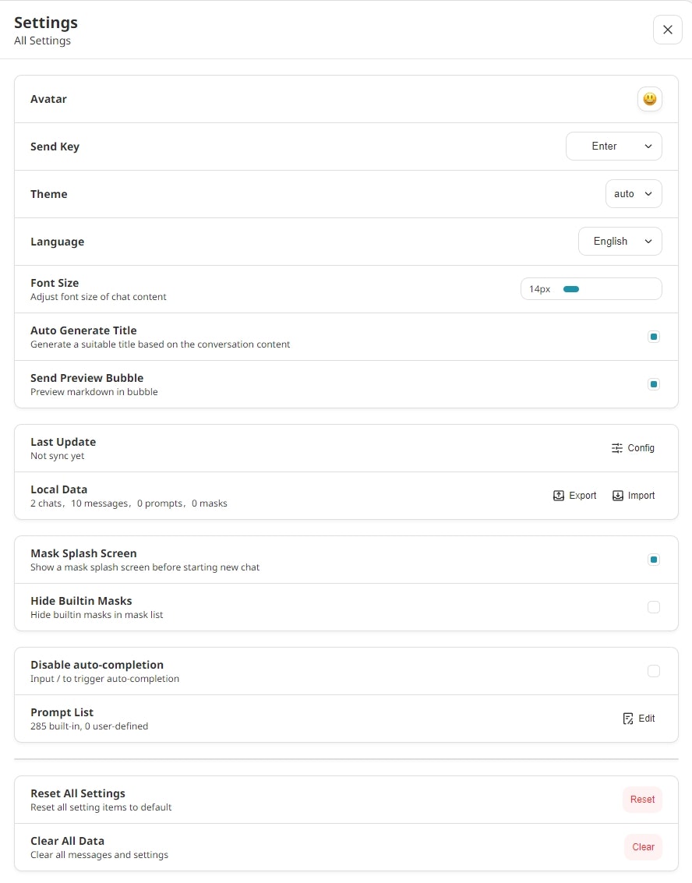Screen dimensions: 692x883
Task: Click the Import text label
Action: (641, 496)
